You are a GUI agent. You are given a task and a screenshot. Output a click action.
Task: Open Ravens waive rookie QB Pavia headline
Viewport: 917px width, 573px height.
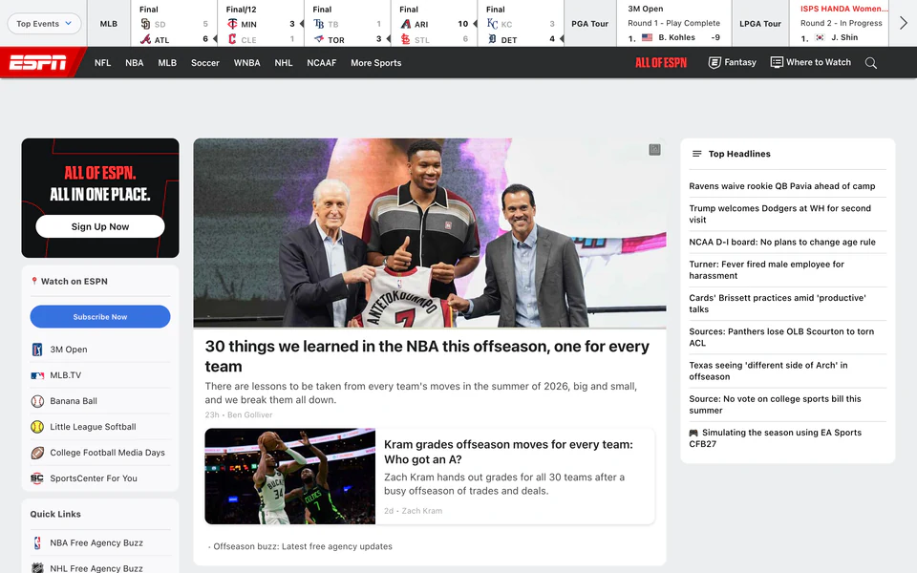(x=782, y=186)
